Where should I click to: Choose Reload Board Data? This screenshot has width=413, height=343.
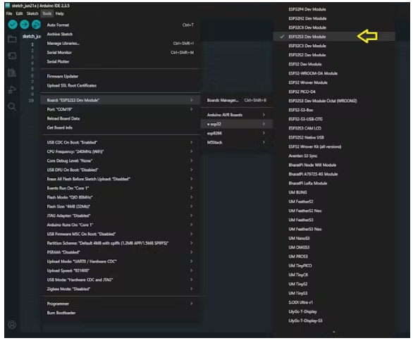point(120,118)
